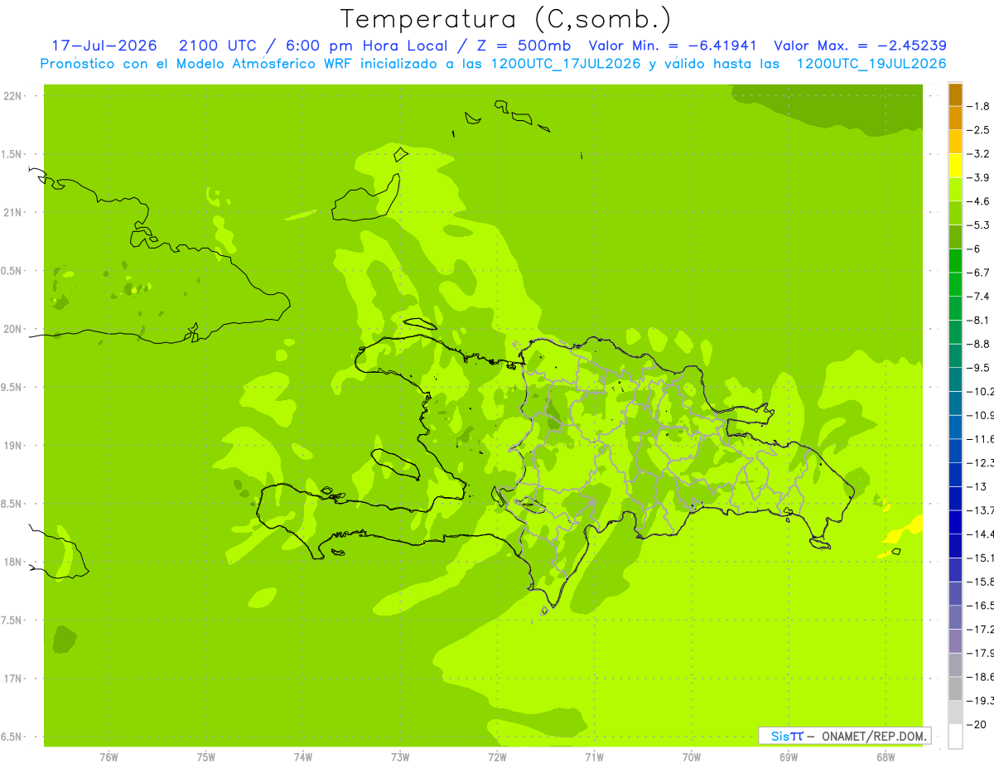Screen dimensions: 994x768
Task: Click the light gray swatch between -19.3 and -20
Action: coord(955,712)
